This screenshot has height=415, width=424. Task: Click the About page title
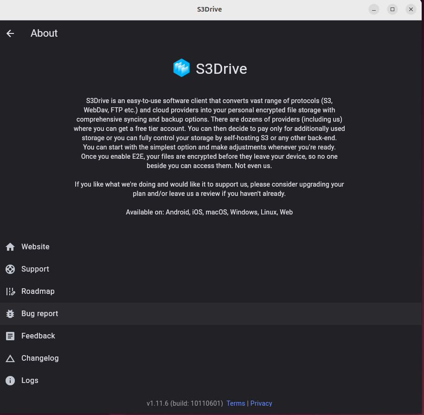coord(44,33)
